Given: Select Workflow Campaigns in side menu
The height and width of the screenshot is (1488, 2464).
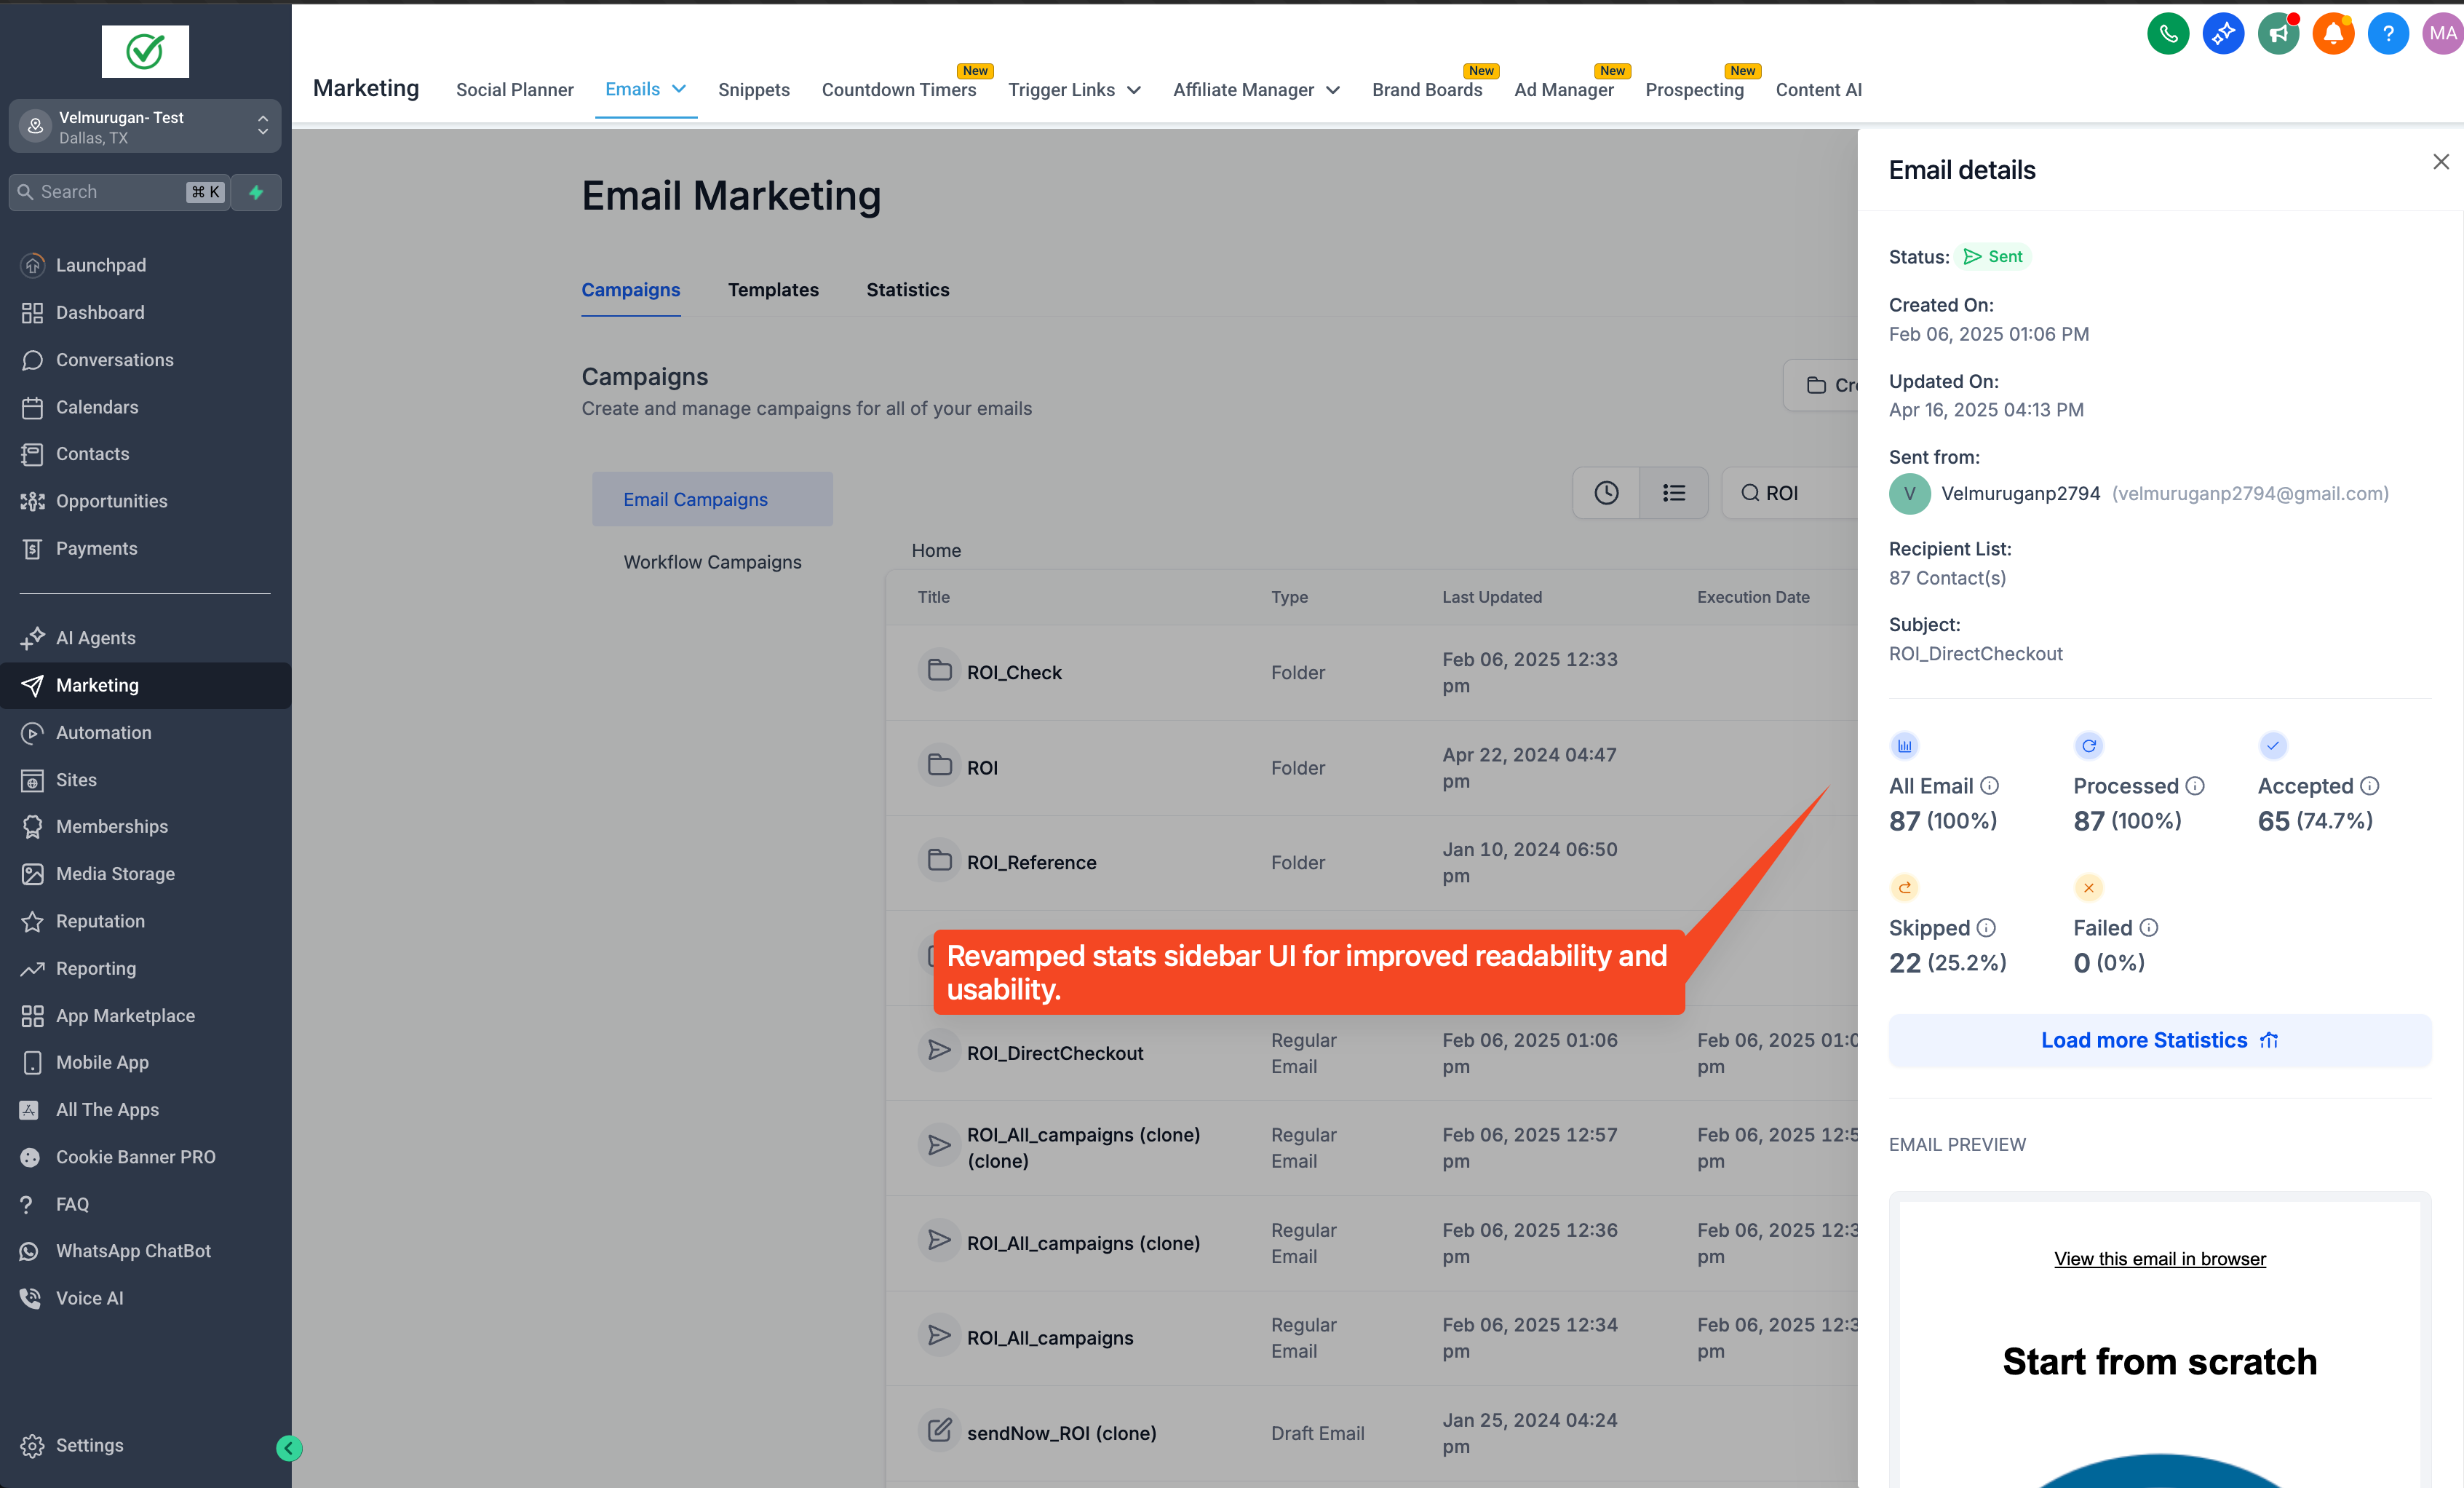Looking at the screenshot, I should tap(712, 563).
